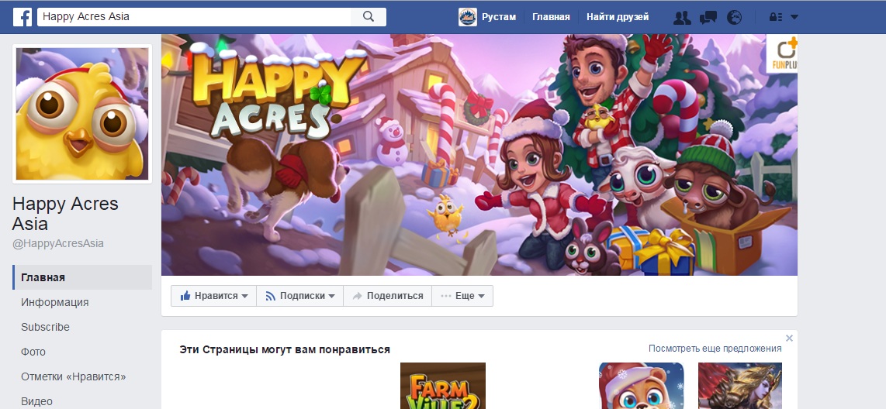Open the FarmVille 2 suggested page thumbnail
The image size is (886, 409).
(x=443, y=386)
